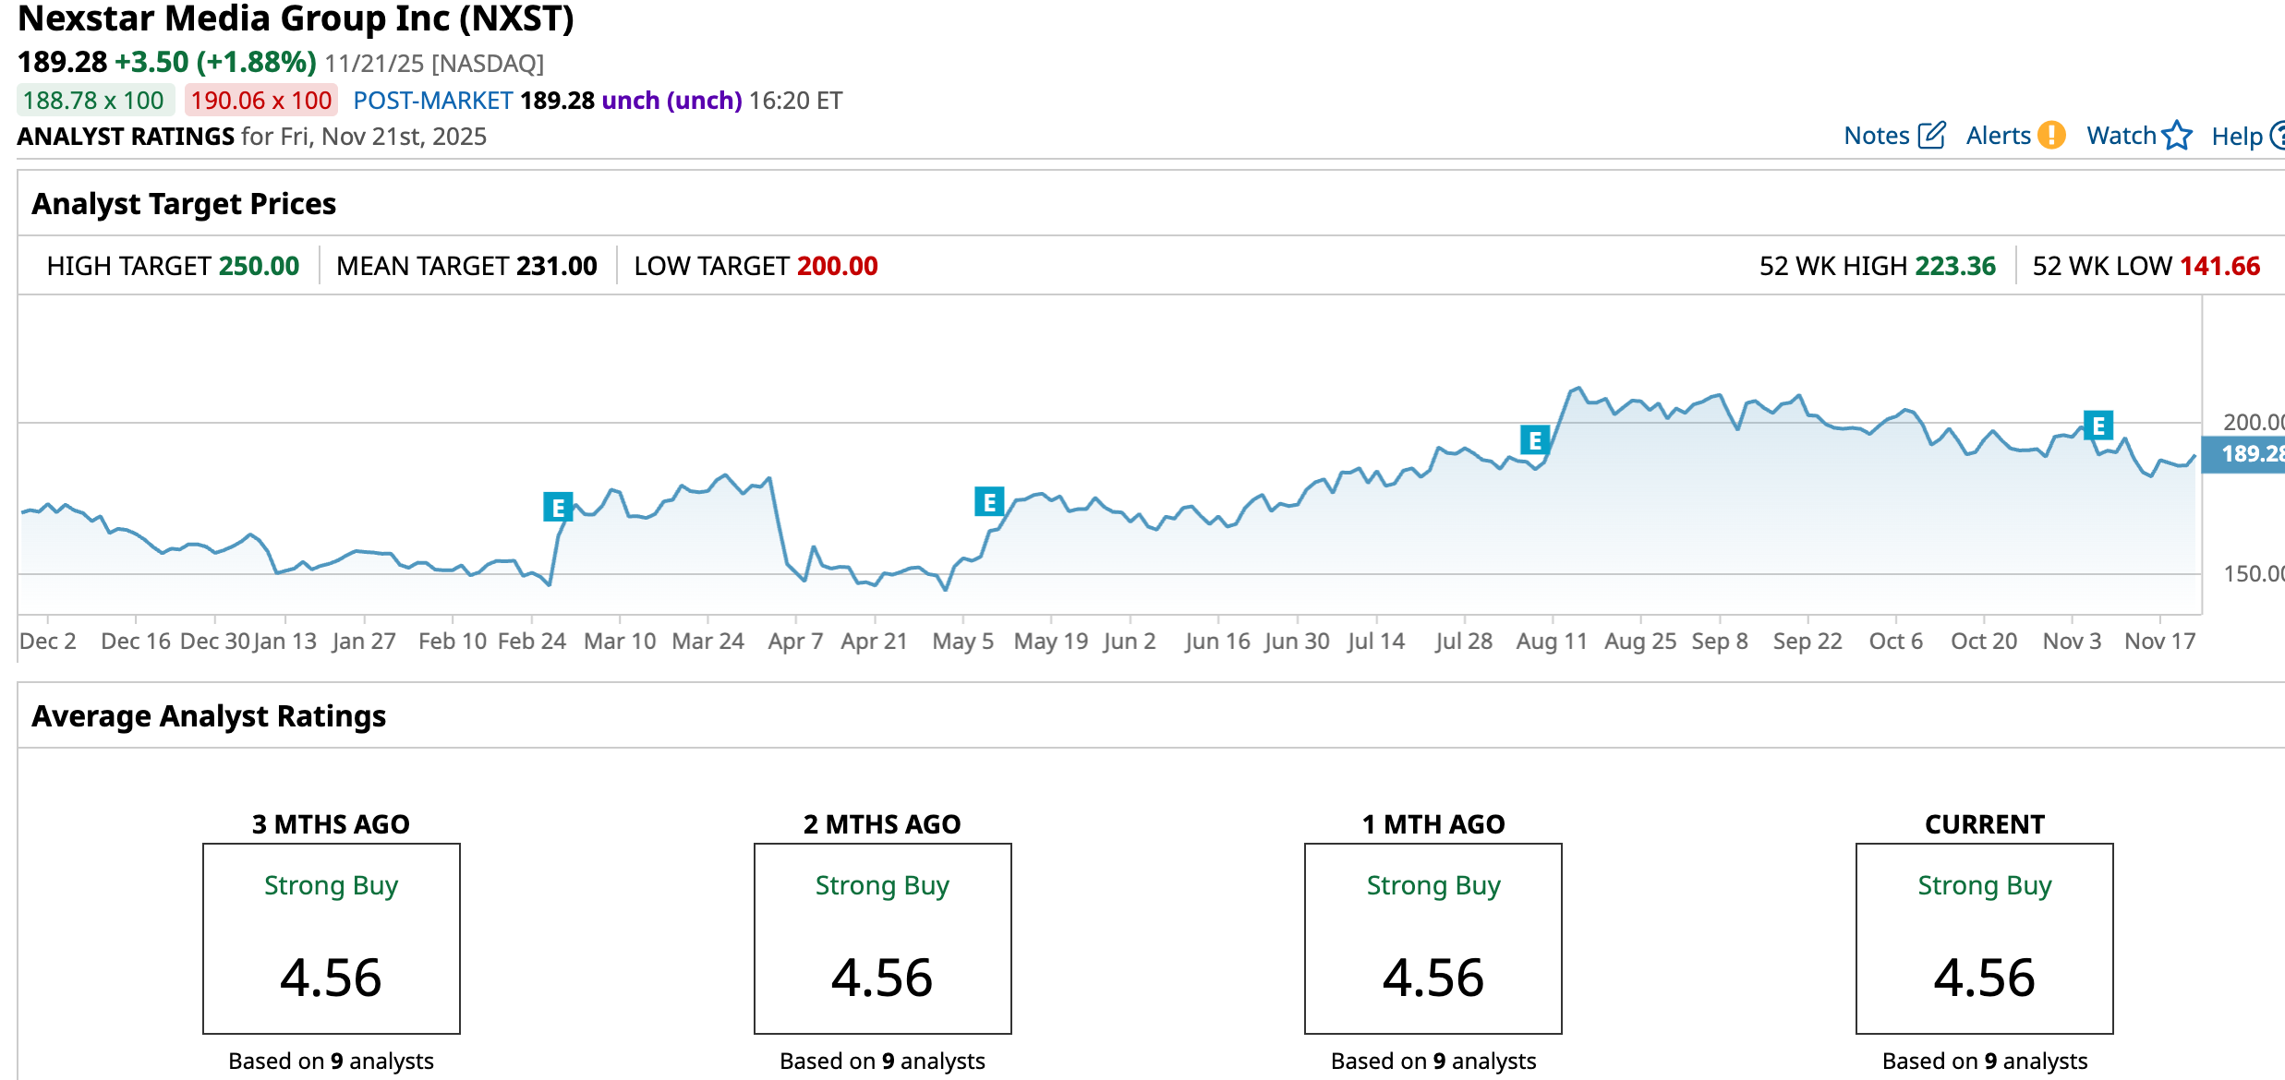Image resolution: width=2285 pixels, height=1080 pixels.
Task: Click the May earnings E marker
Action: (989, 502)
